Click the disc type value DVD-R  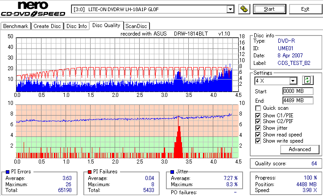coord(286,41)
